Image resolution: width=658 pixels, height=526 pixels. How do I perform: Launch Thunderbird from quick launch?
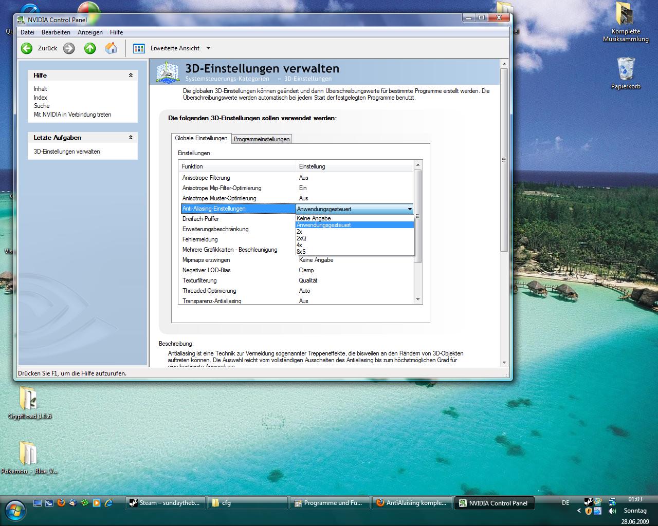[x=73, y=503]
